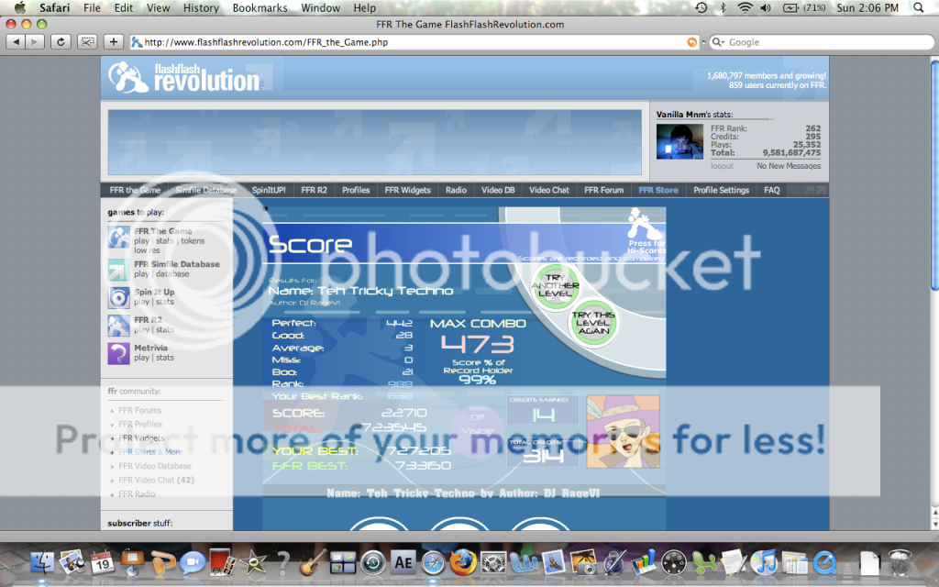Reload the page with Safari's refresh button
This screenshot has width=939, height=587.
pos(61,41)
